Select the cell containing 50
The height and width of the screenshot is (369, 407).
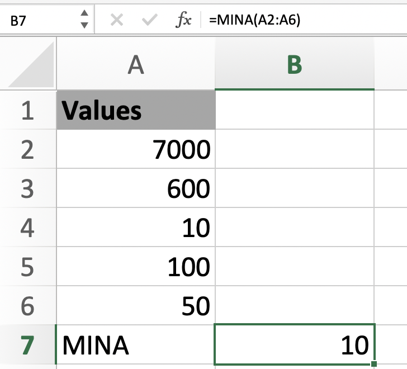tap(135, 305)
